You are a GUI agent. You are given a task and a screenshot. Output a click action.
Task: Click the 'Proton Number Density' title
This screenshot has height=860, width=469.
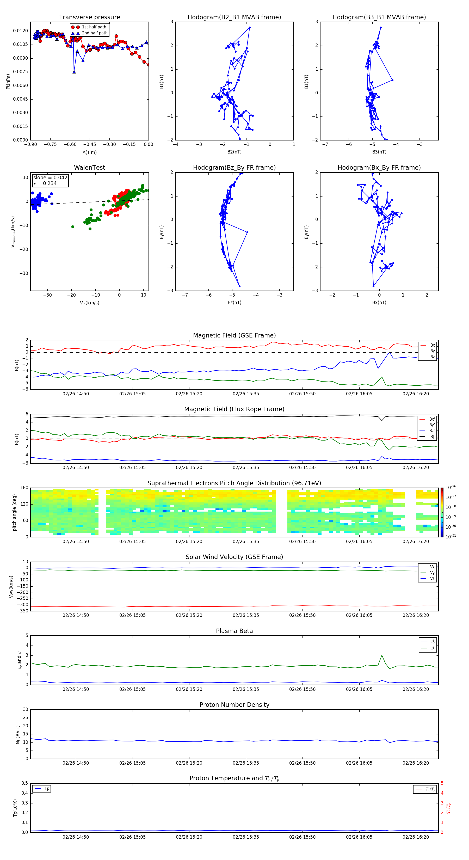(234, 705)
